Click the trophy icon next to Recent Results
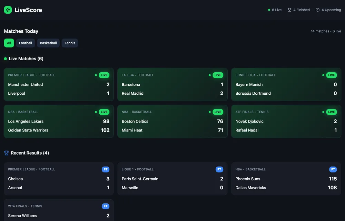This screenshot has height=221, width=345. (x=6, y=153)
